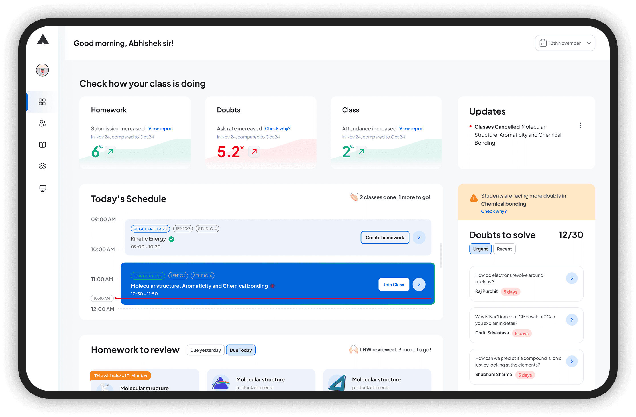This screenshot has height=417, width=636.
Task: Click the 10:40 AM timeline marker
Action: (x=102, y=298)
